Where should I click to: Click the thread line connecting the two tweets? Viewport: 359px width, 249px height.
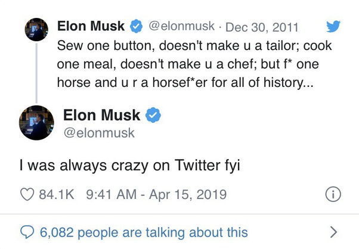pos(36,73)
